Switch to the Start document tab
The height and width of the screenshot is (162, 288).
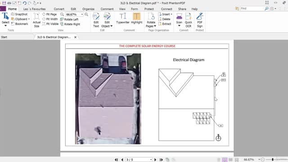(x=4, y=37)
